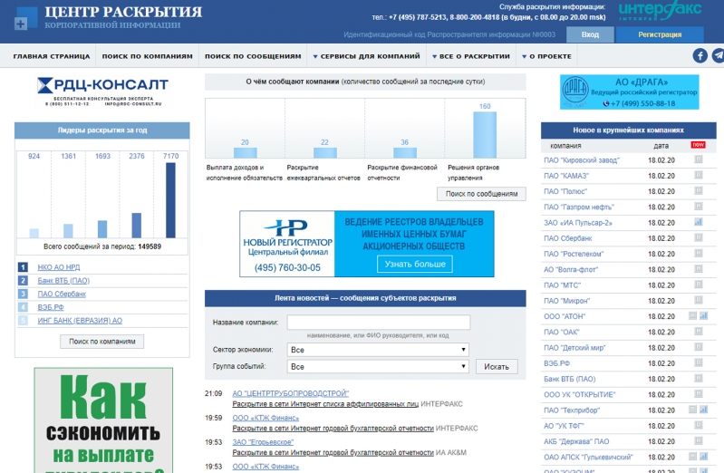The height and width of the screenshot is (473, 724).
Task: Open chart icon for ПАО "Техприбор"
Action: (704, 410)
